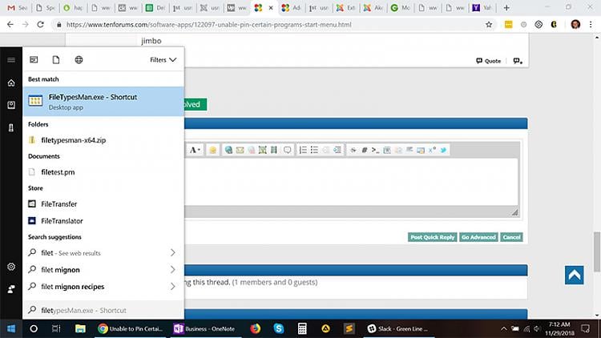This screenshot has width=601, height=338.
Task: Select Documents filter icon in search panel
Action: (x=56, y=60)
